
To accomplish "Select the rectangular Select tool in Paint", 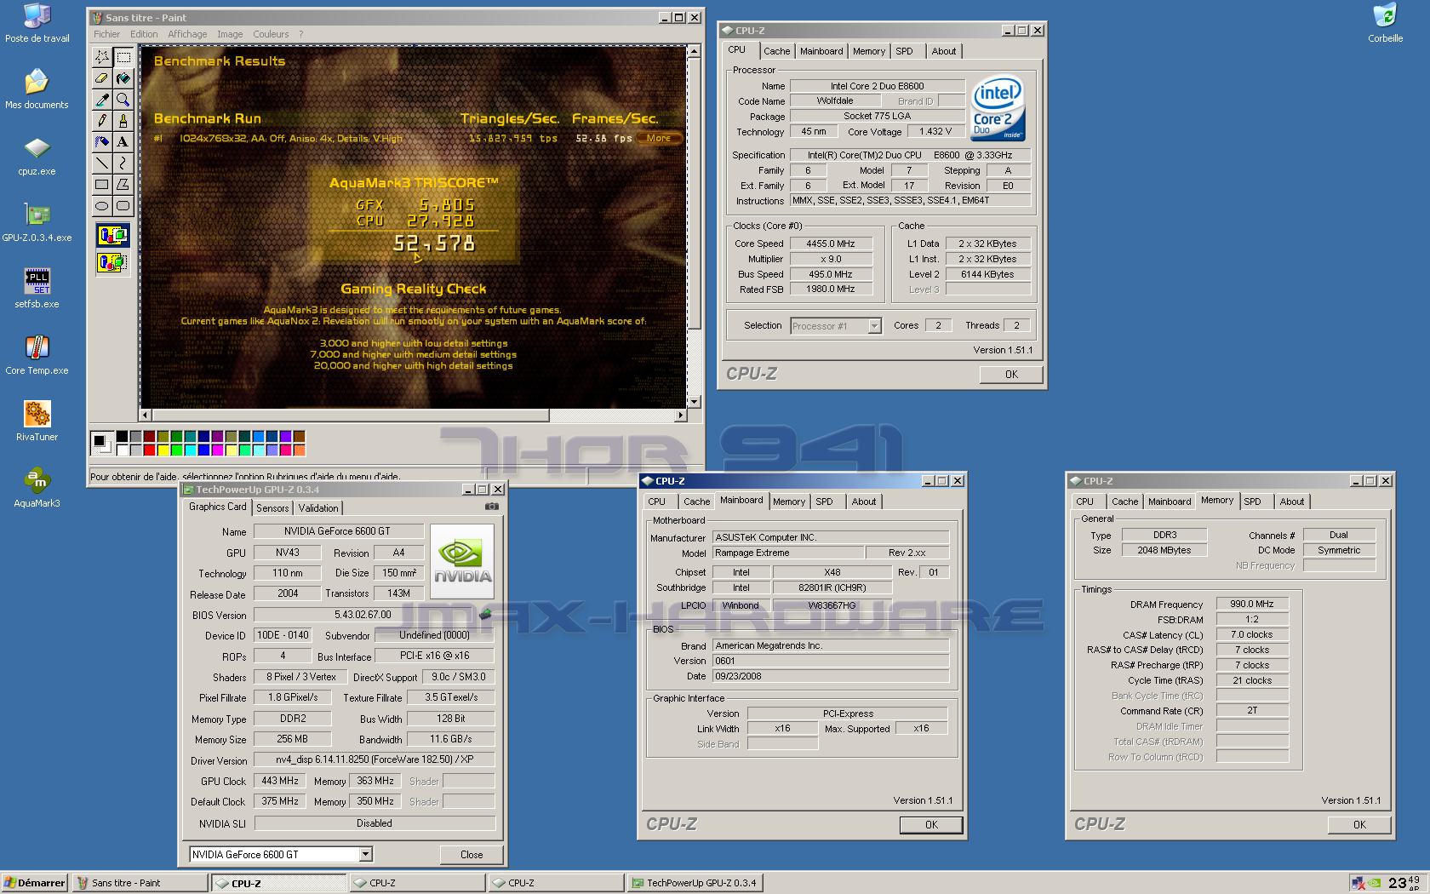I will click(123, 57).
